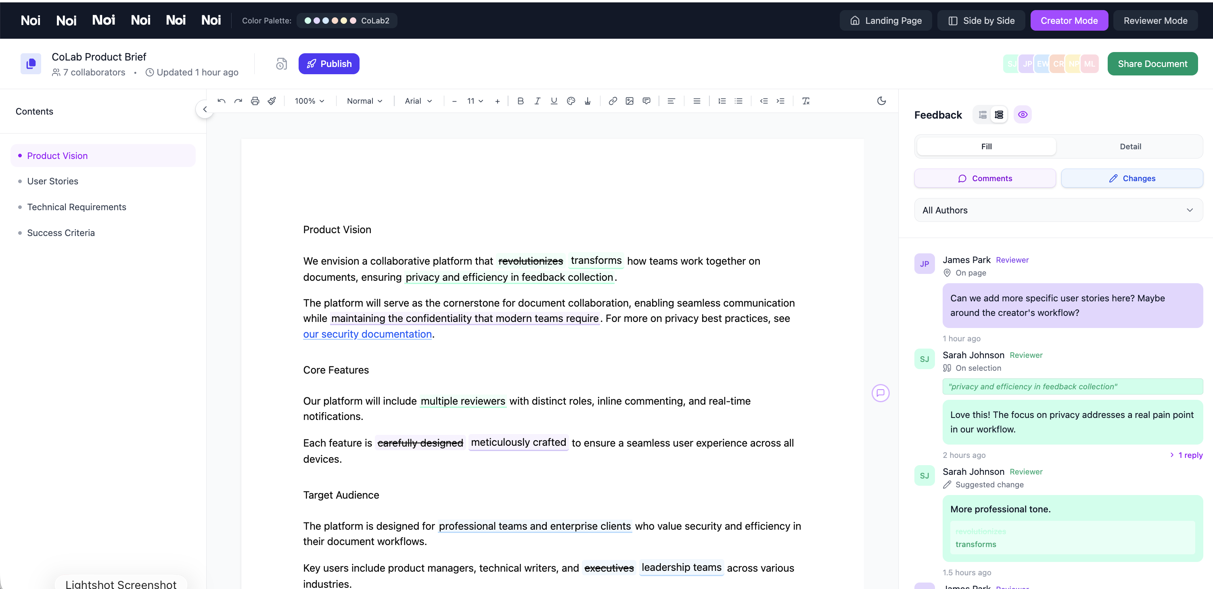
Task: Go to the Landing Page
Action: tap(885, 20)
